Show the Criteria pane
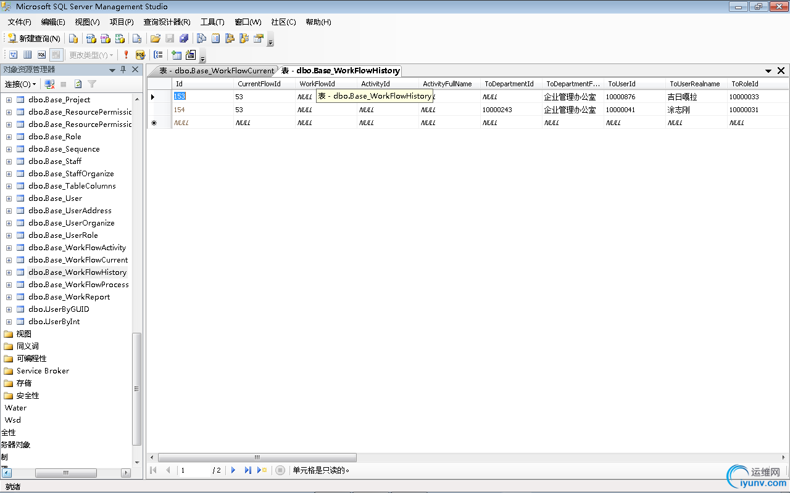The image size is (790, 493). [27, 55]
